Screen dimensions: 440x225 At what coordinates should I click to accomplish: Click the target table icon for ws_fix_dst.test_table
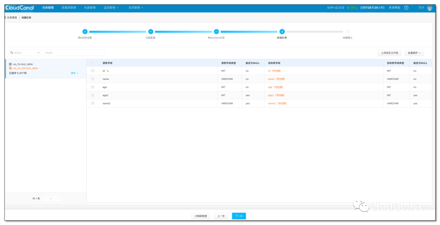tap(10, 68)
